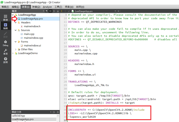Click the mainwindow.ui form file icon

(x=22, y=45)
